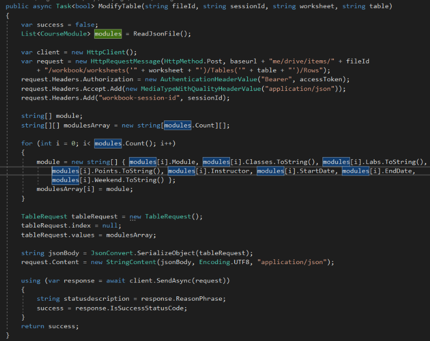Click the await keyword
Screen dimensions: 430x341
116,281
